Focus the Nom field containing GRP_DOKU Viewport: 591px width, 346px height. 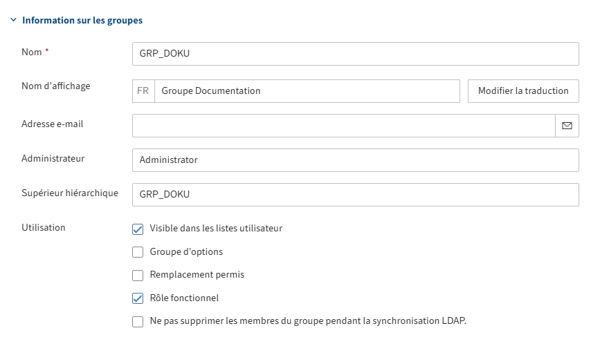[x=355, y=54]
